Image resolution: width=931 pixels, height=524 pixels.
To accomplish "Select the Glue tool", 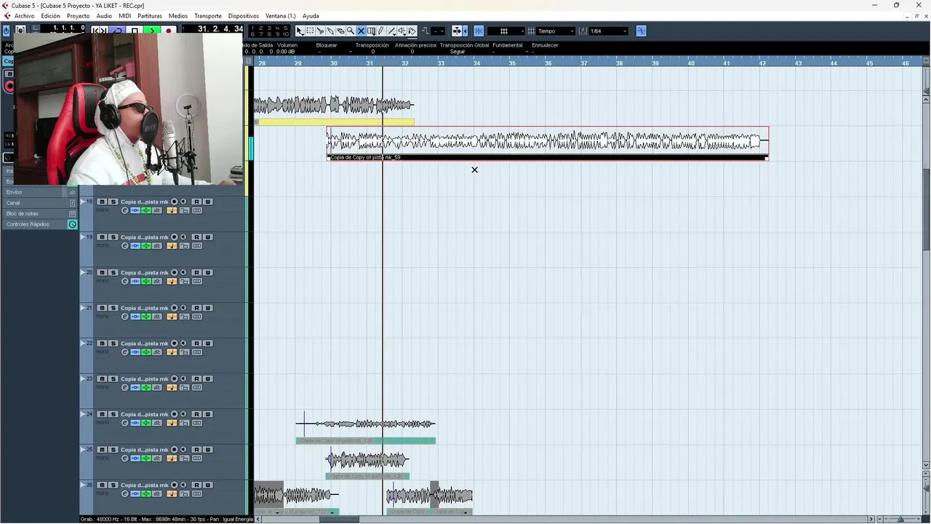I will [x=330, y=31].
